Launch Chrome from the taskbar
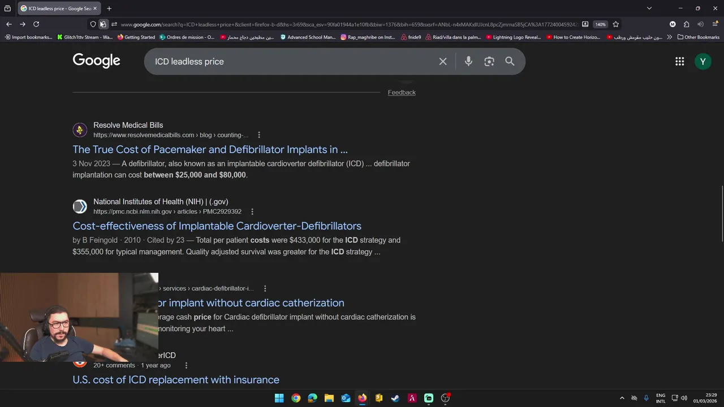The image size is (724, 407). [296, 398]
